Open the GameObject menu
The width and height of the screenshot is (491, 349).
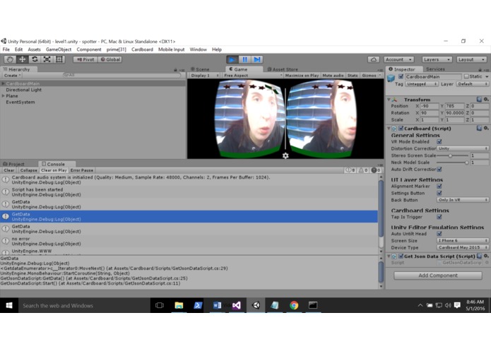coord(59,49)
